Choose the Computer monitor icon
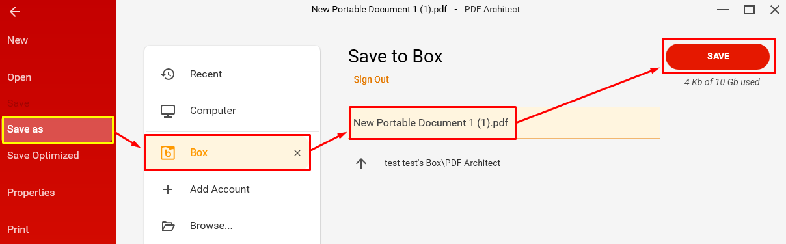Screen dimensions: 786x244 pyautogui.click(x=168, y=111)
